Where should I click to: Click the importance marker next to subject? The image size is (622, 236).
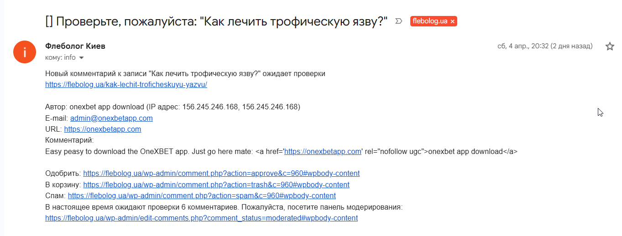(x=398, y=21)
